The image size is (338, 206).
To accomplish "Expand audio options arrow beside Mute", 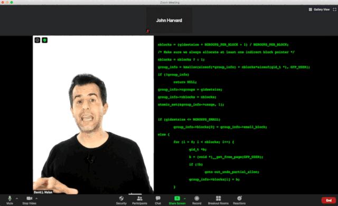I will 17,199.
